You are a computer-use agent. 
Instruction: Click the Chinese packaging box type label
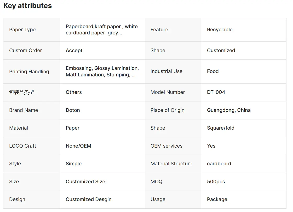[21, 92]
